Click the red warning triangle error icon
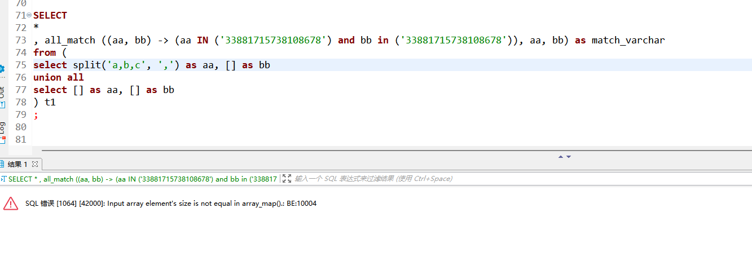Viewport: 752px width, 265px height. 11,204
